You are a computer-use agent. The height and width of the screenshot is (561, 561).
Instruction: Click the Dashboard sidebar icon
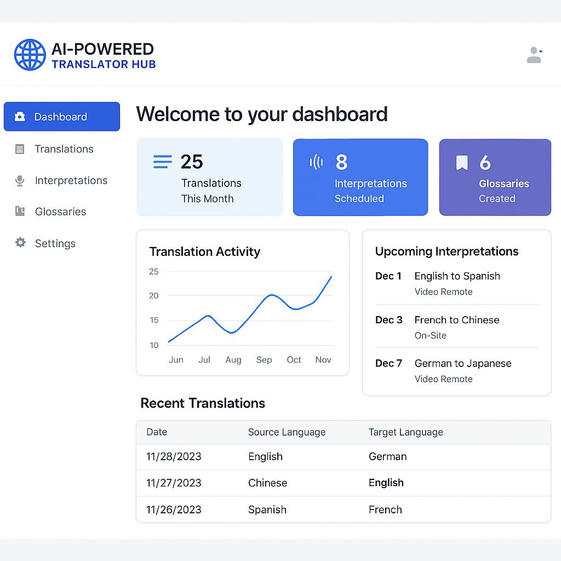point(20,117)
